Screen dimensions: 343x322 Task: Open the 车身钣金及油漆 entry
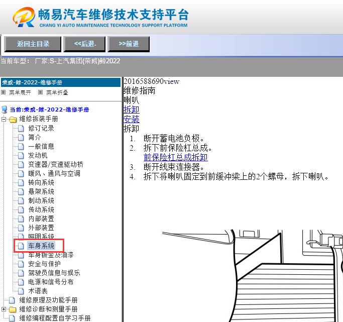tap(51, 255)
